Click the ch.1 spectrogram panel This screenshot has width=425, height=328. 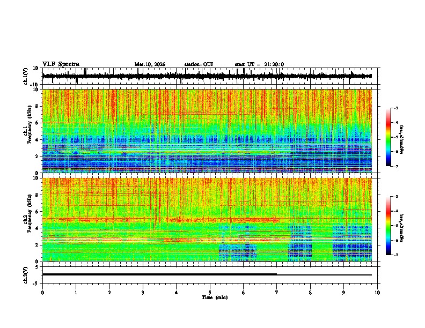pos(207,131)
